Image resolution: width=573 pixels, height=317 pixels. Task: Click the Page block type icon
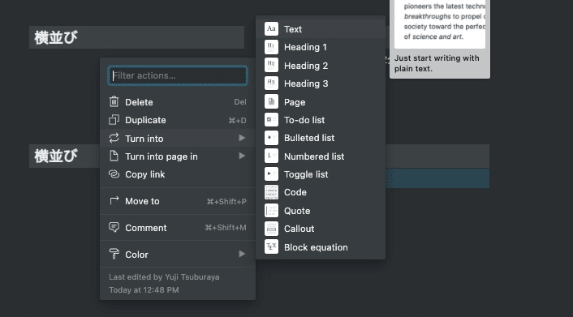271,101
